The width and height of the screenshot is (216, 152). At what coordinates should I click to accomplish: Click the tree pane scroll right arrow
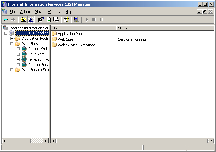[46, 141]
